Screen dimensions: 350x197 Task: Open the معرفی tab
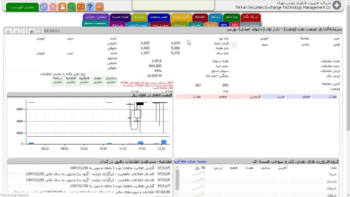point(196,25)
